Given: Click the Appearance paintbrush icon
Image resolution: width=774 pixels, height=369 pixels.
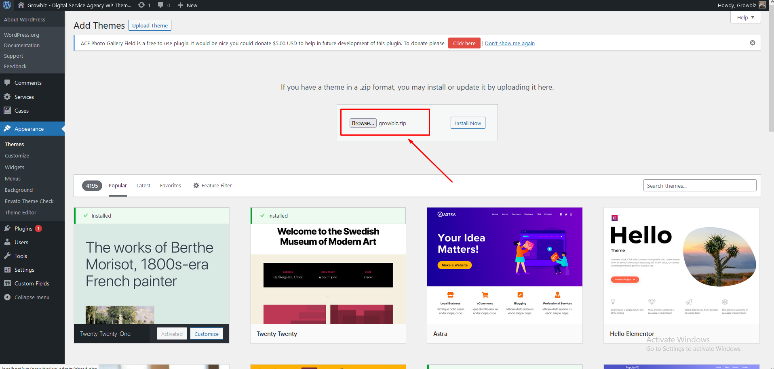Looking at the screenshot, I should click(7, 128).
